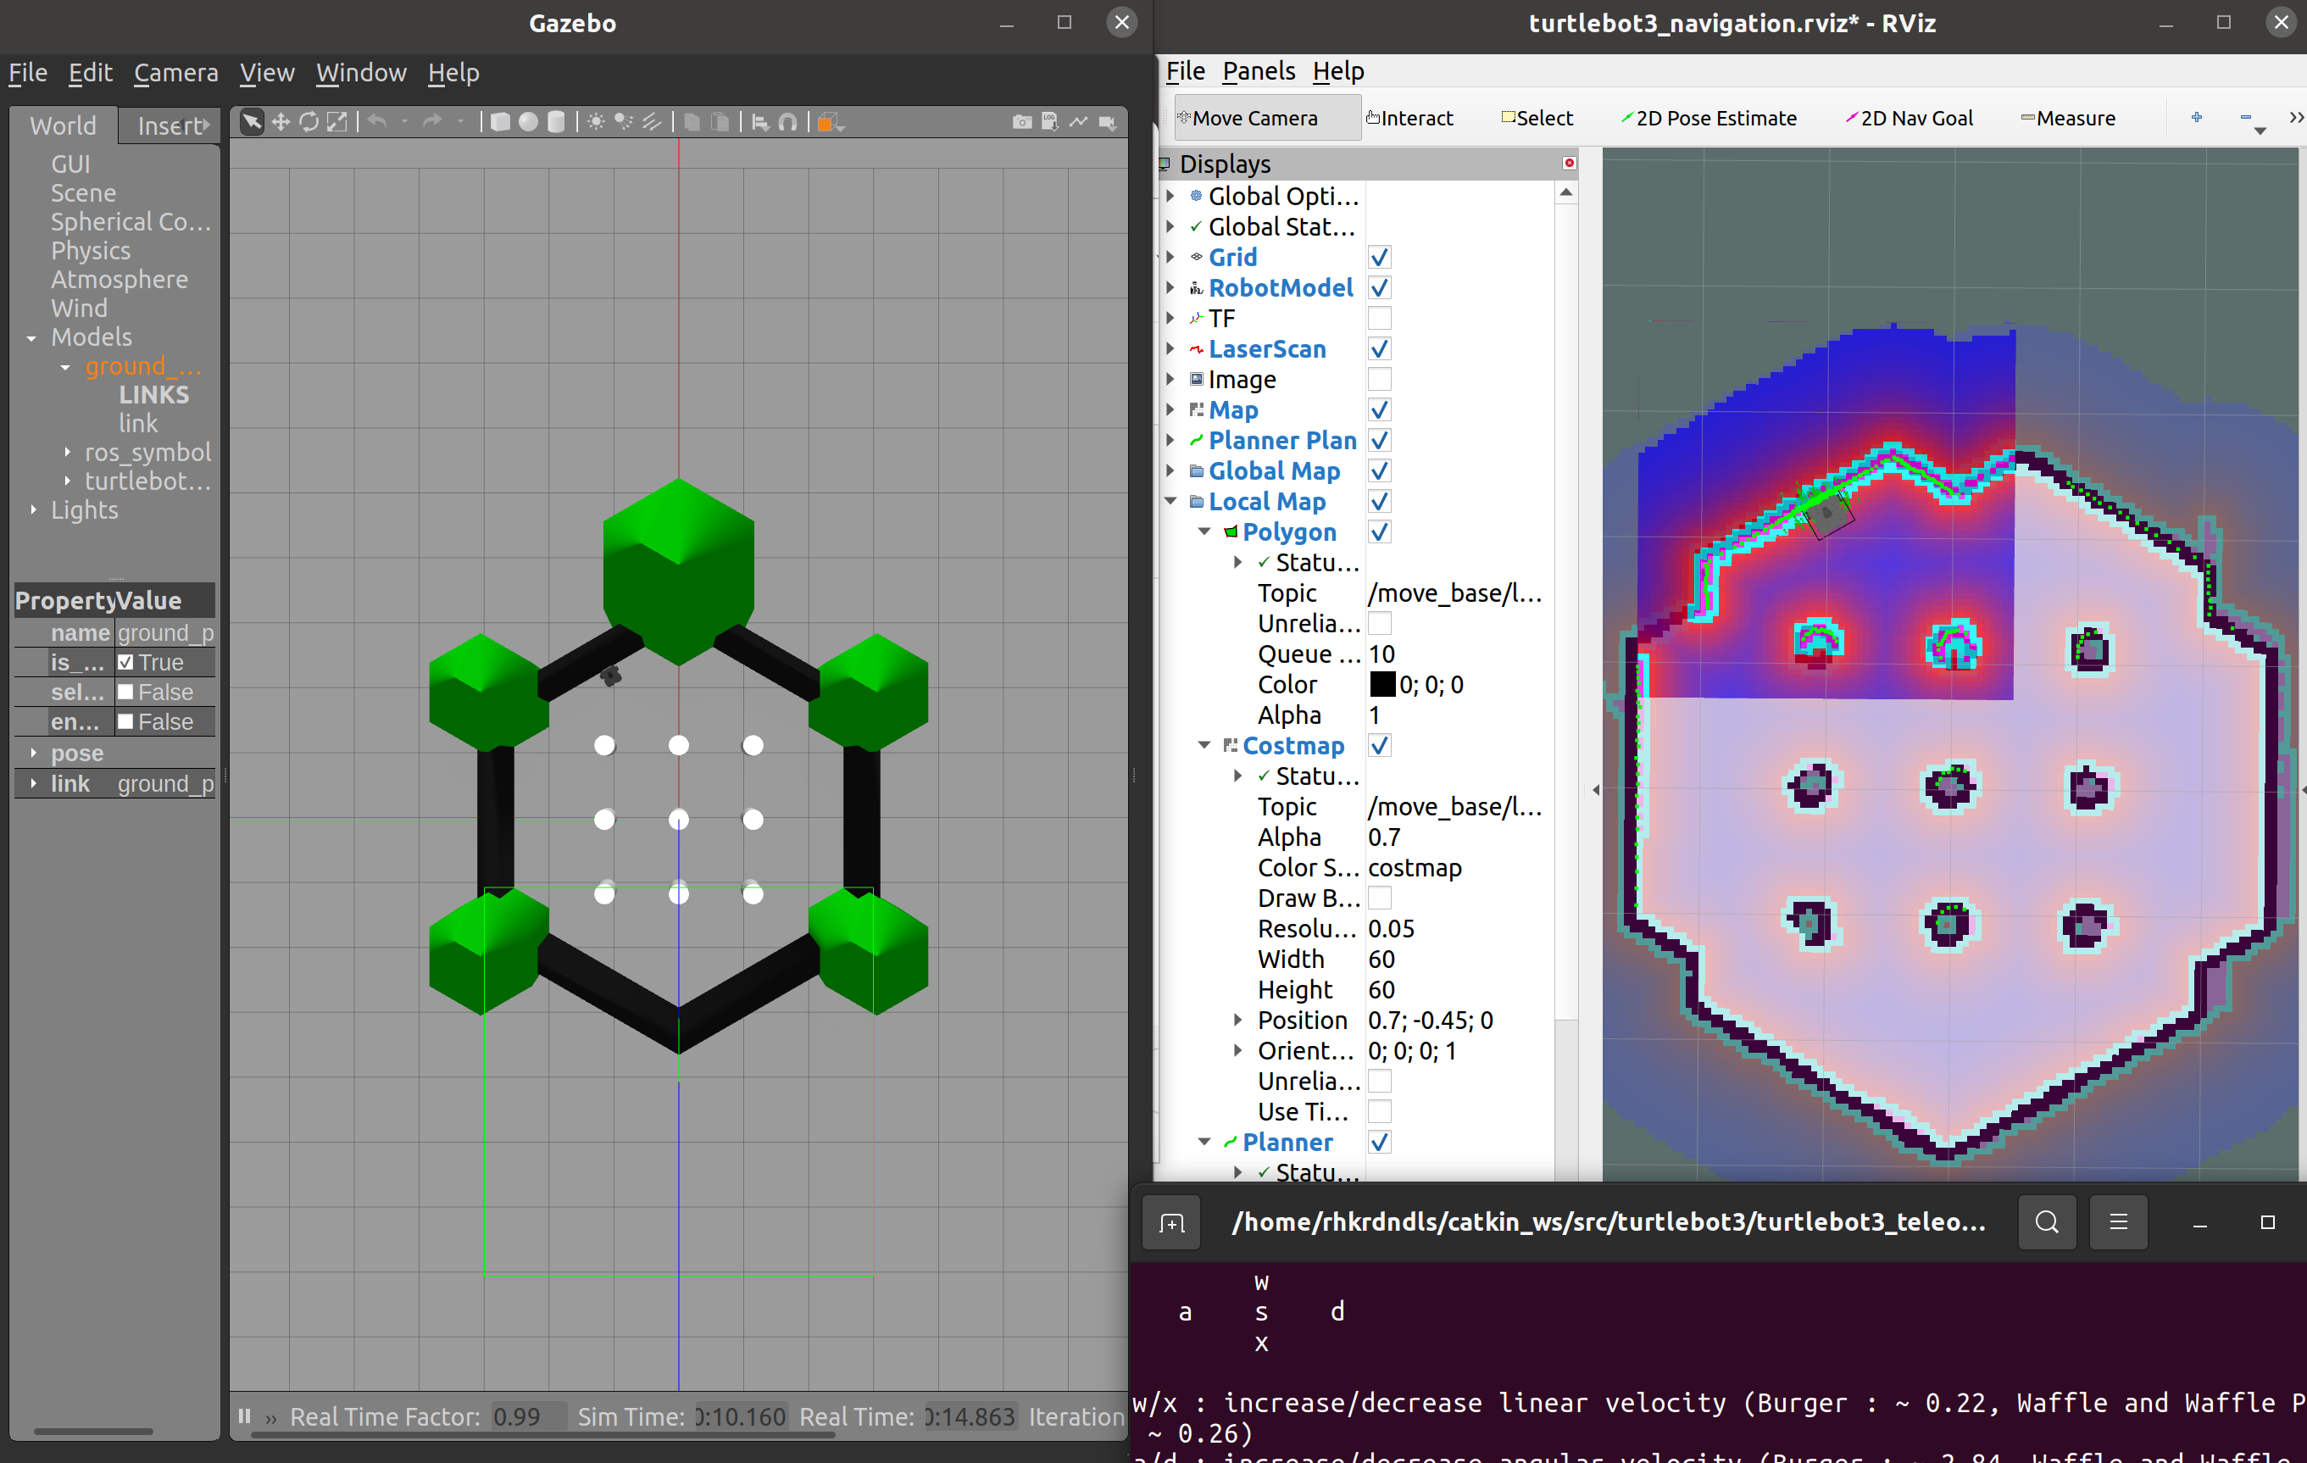Toggle the RobotModel display checkbox

pos(1380,288)
